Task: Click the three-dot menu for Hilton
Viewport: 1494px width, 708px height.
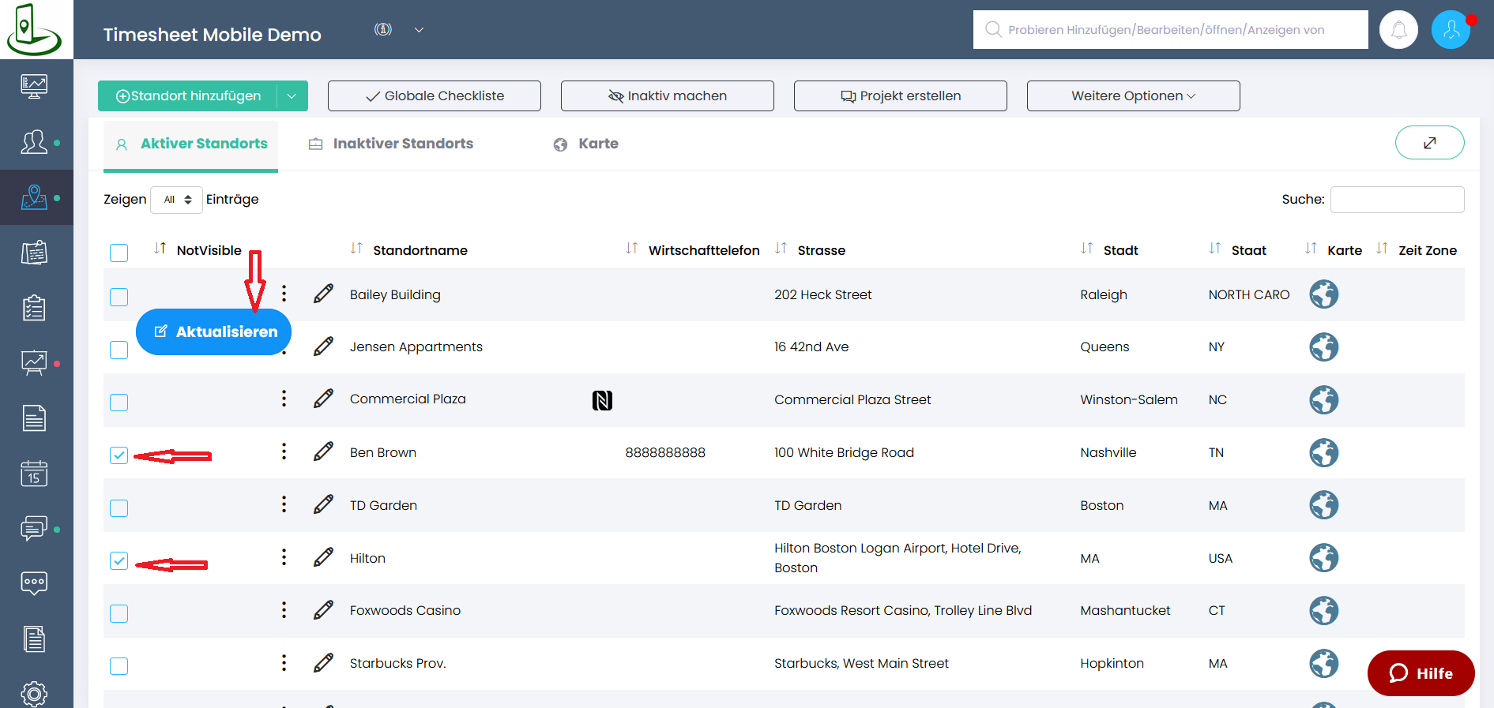Action: [x=284, y=558]
